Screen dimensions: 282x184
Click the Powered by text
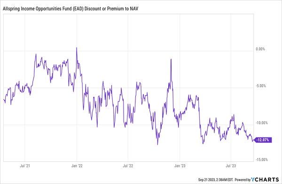click(243, 180)
